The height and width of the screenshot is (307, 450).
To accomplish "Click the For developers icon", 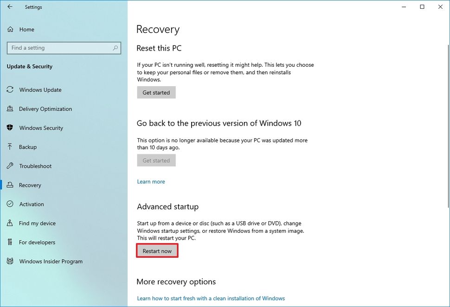I will 10,242.
